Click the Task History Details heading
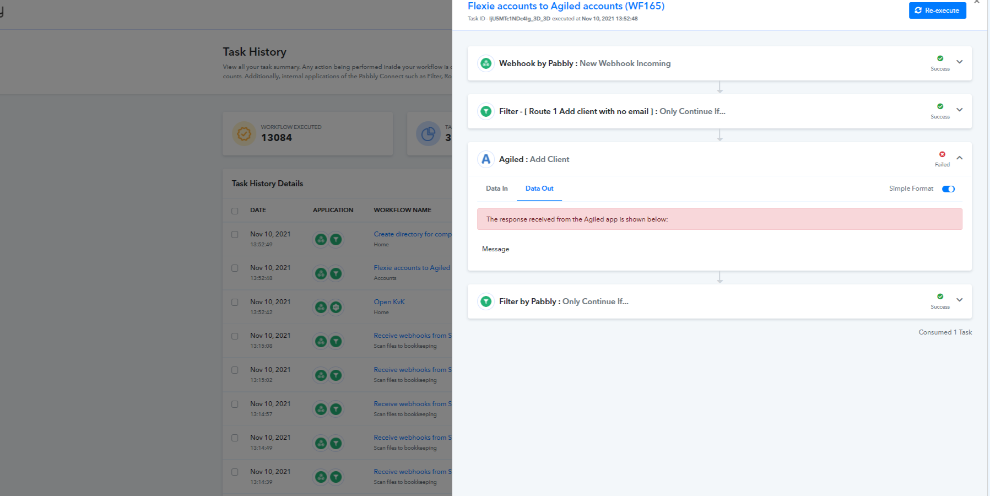990x496 pixels. [x=267, y=184]
